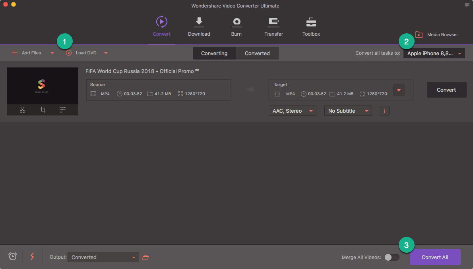Viewport: 473px width, 269px height.
Task: Toggle Merge All Videos switch
Action: tap(392, 257)
